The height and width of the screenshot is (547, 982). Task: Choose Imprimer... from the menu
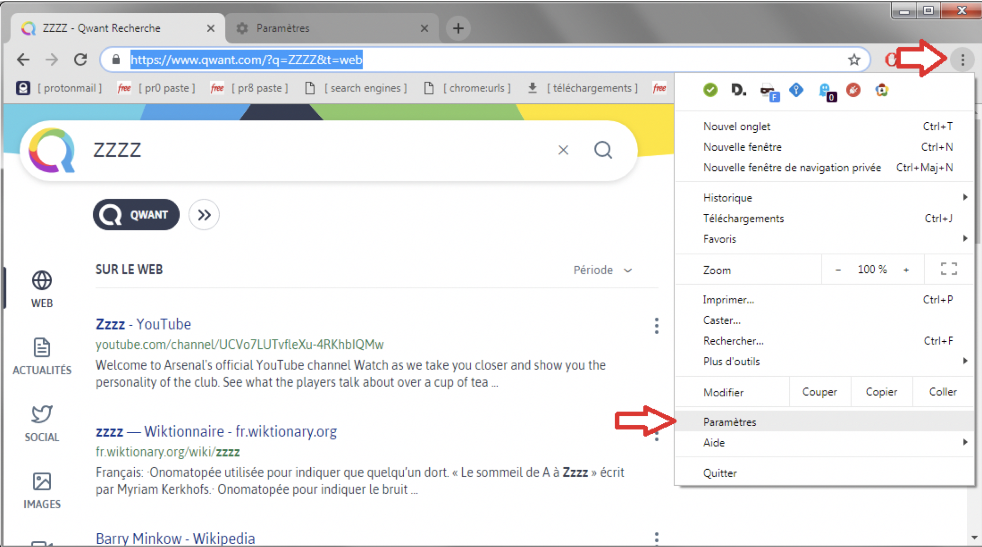[x=825, y=300]
